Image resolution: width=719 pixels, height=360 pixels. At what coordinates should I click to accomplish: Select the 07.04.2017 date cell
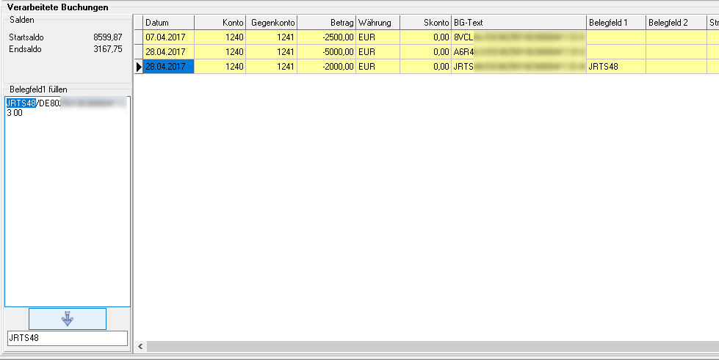[x=168, y=37]
